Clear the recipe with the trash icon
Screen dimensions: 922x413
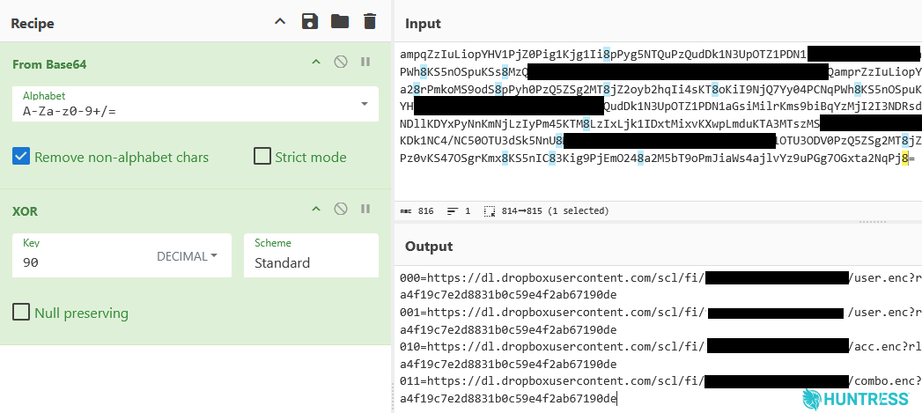coord(369,22)
